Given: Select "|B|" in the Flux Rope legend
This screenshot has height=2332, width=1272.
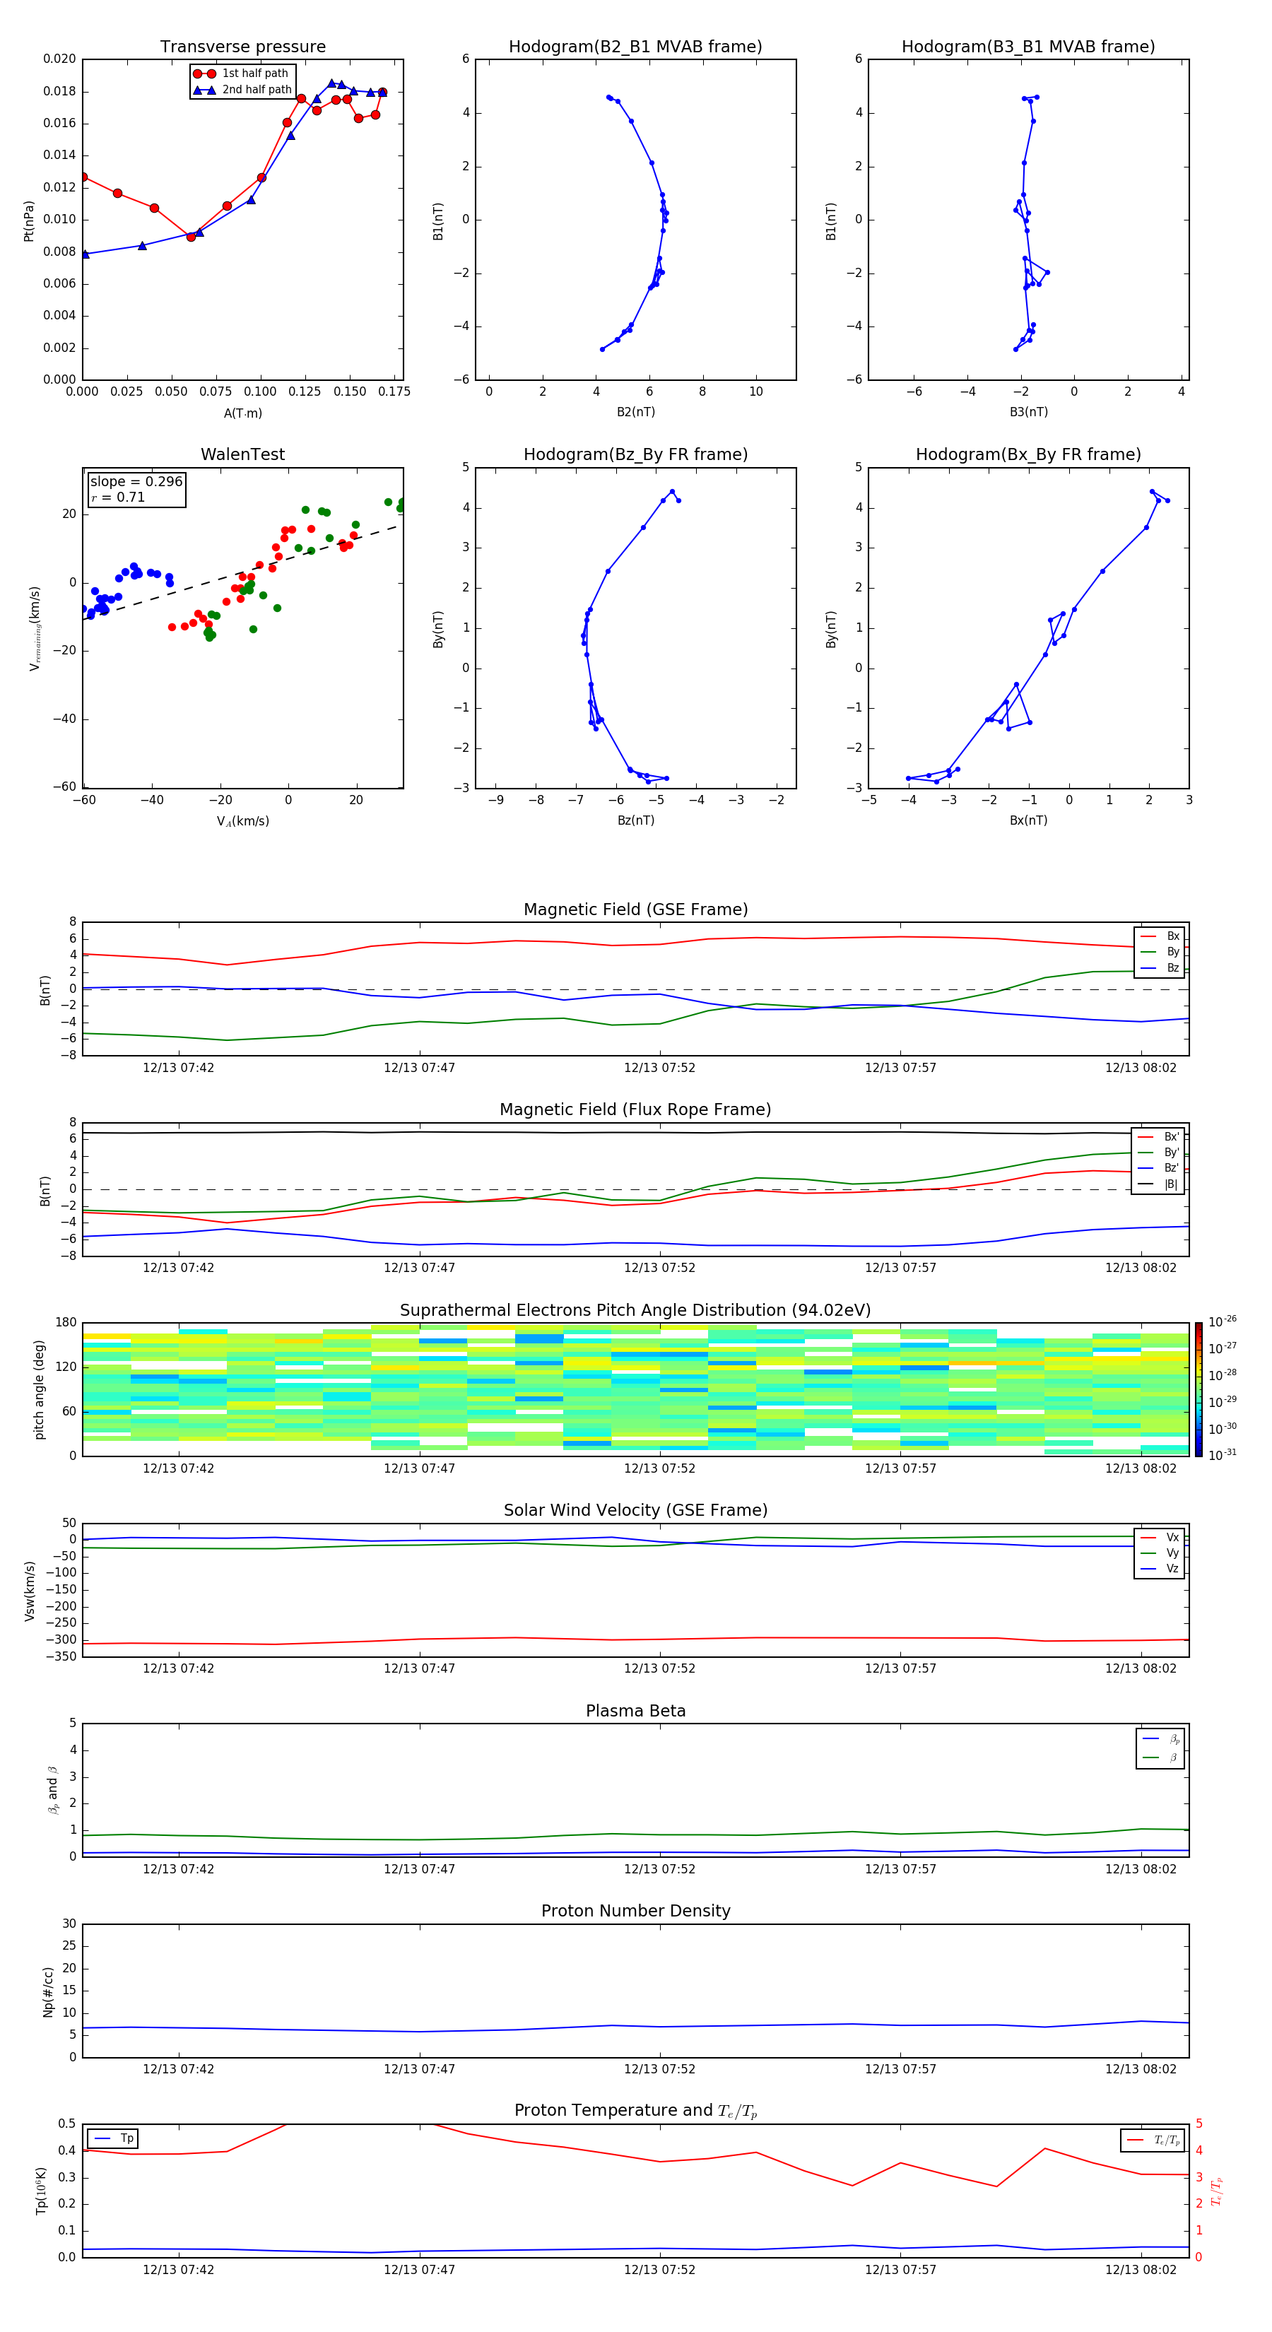Looking at the screenshot, I should pos(1159,1184).
